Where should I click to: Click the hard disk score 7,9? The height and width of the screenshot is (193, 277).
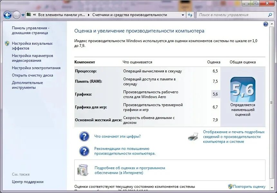(215, 120)
